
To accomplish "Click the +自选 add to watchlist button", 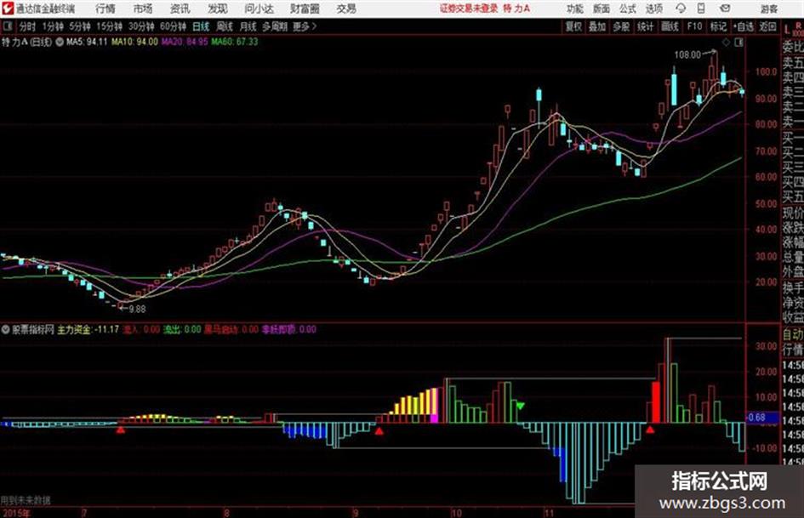I will [x=743, y=26].
